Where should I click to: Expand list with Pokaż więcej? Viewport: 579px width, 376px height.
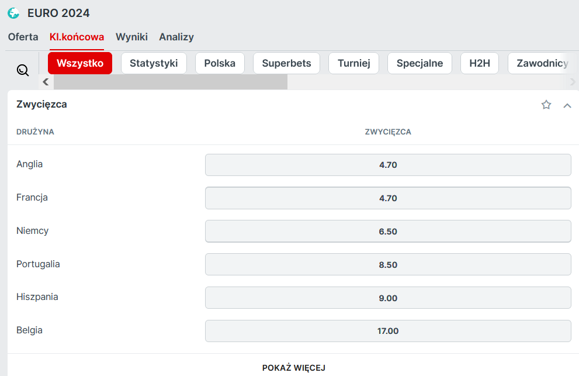click(x=293, y=368)
